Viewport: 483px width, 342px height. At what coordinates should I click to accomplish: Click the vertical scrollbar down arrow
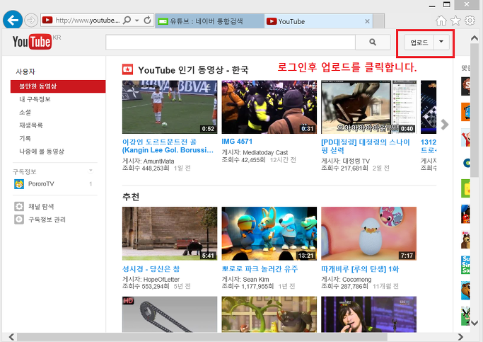(x=475, y=323)
